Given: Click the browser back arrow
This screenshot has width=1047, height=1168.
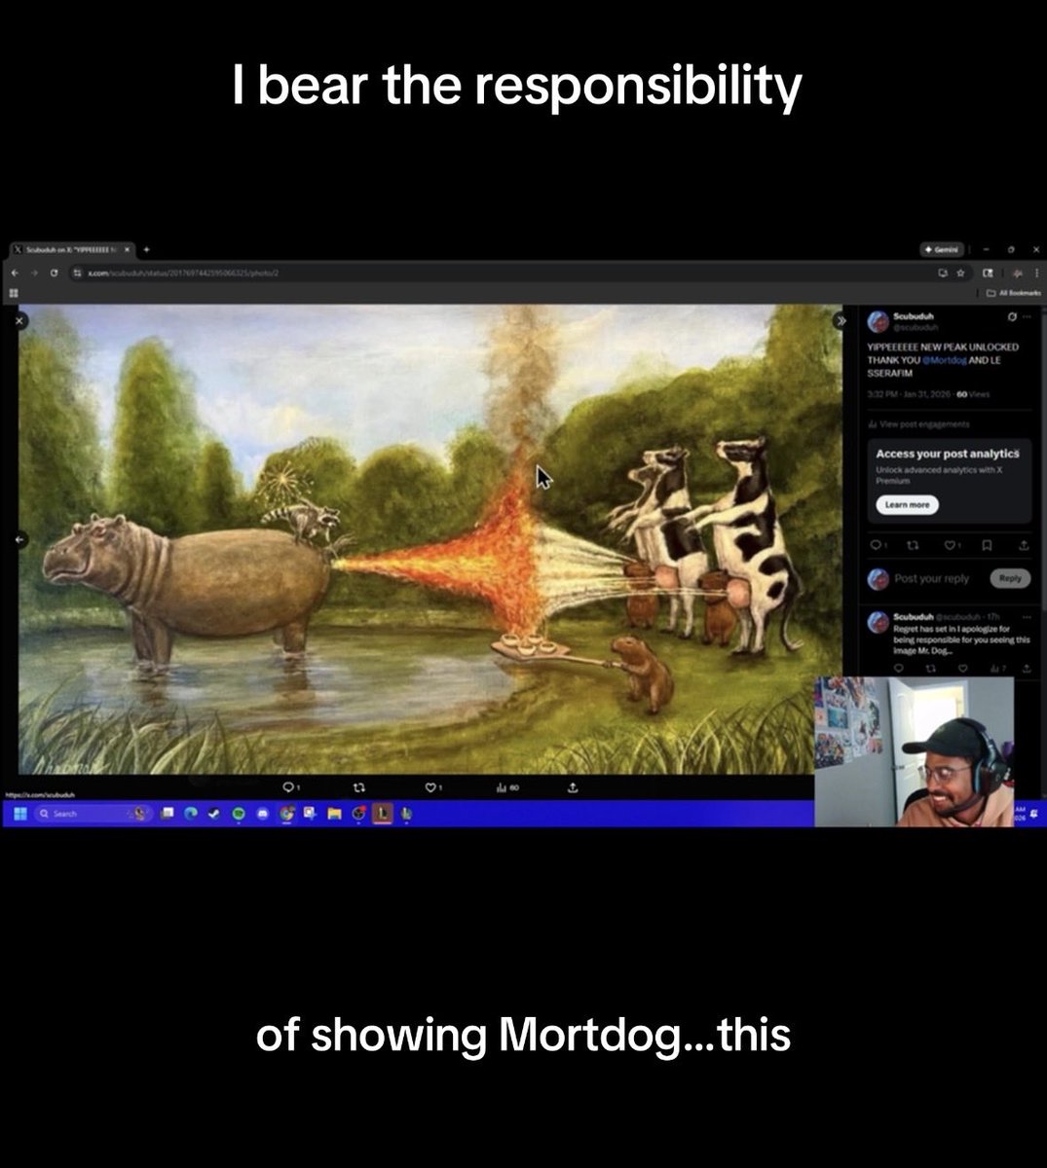Looking at the screenshot, I should click(15, 274).
